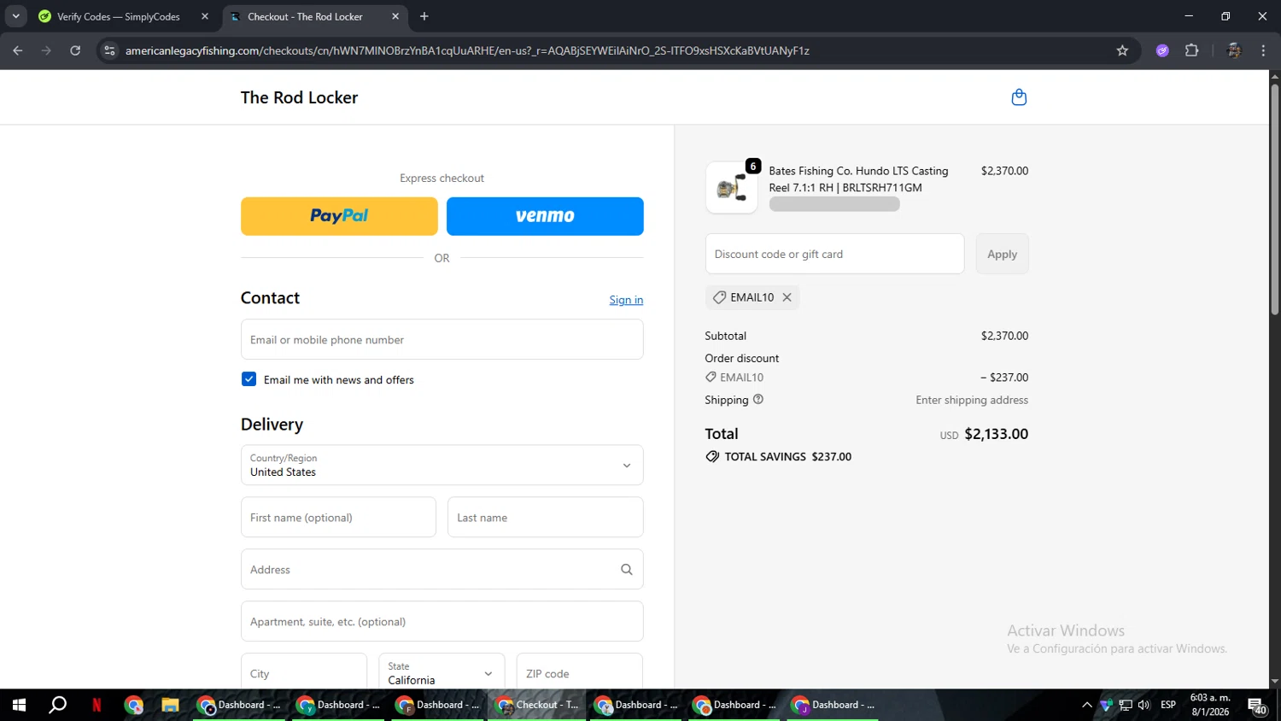Click the Apply discount button
Image resolution: width=1281 pixels, height=721 pixels.
[1002, 254]
